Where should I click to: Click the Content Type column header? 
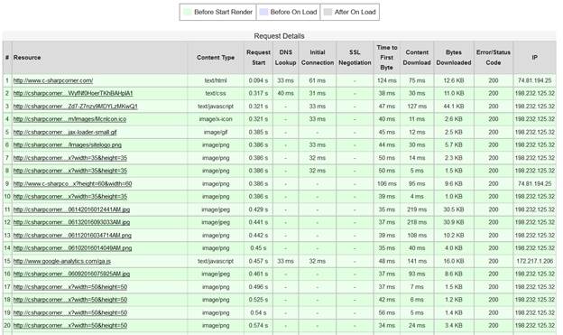[x=216, y=58]
